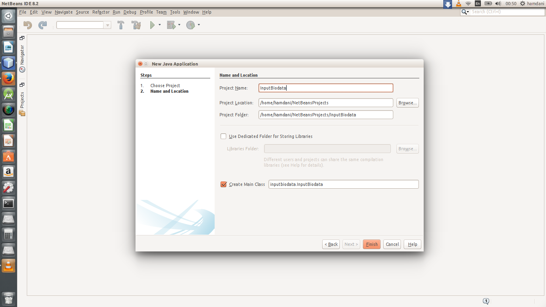Open the En keyboard input source indicator
The width and height of the screenshot is (546, 307).
click(x=478, y=4)
